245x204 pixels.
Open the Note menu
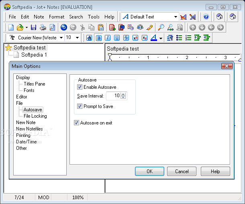[39, 17]
